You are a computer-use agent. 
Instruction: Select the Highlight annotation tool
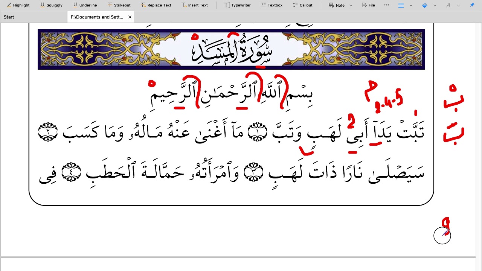tap(18, 5)
